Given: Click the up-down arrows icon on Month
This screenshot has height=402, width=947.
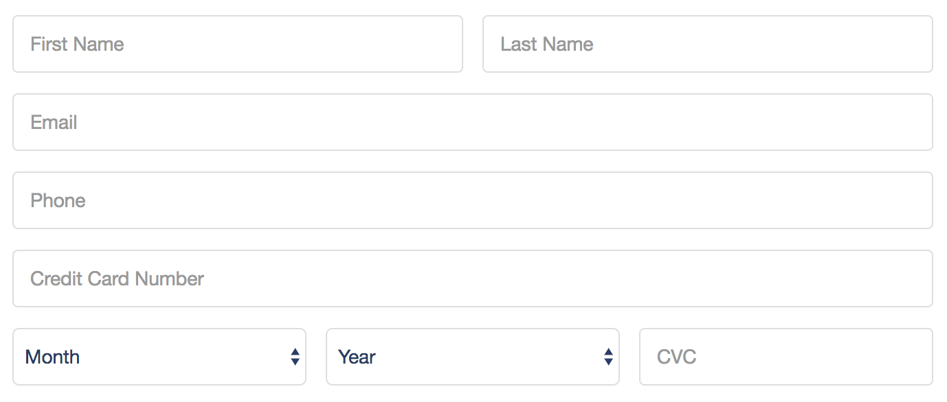Looking at the screenshot, I should pyautogui.click(x=295, y=357).
